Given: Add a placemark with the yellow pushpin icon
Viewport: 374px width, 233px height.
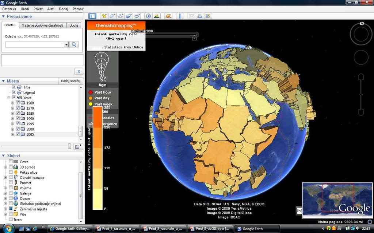Looking at the screenshot, I should [104, 16].
